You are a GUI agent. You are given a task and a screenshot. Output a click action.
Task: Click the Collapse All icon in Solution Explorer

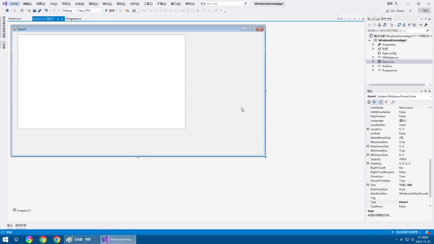409,25
